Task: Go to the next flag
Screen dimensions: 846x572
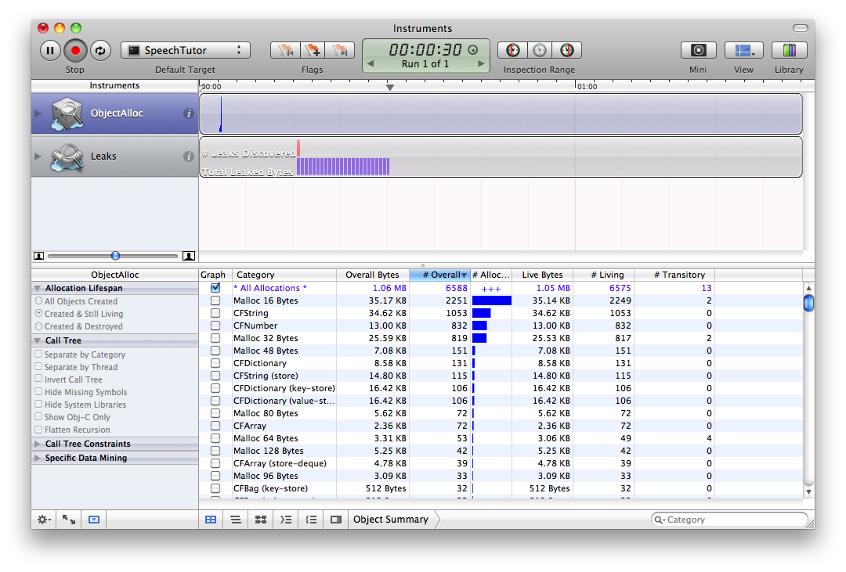Action: point(341,50)
